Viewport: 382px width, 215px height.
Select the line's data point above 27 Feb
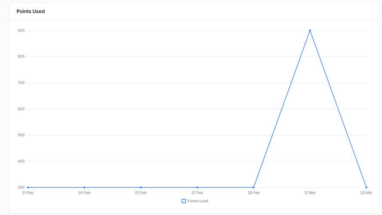[x=197, y=187]
